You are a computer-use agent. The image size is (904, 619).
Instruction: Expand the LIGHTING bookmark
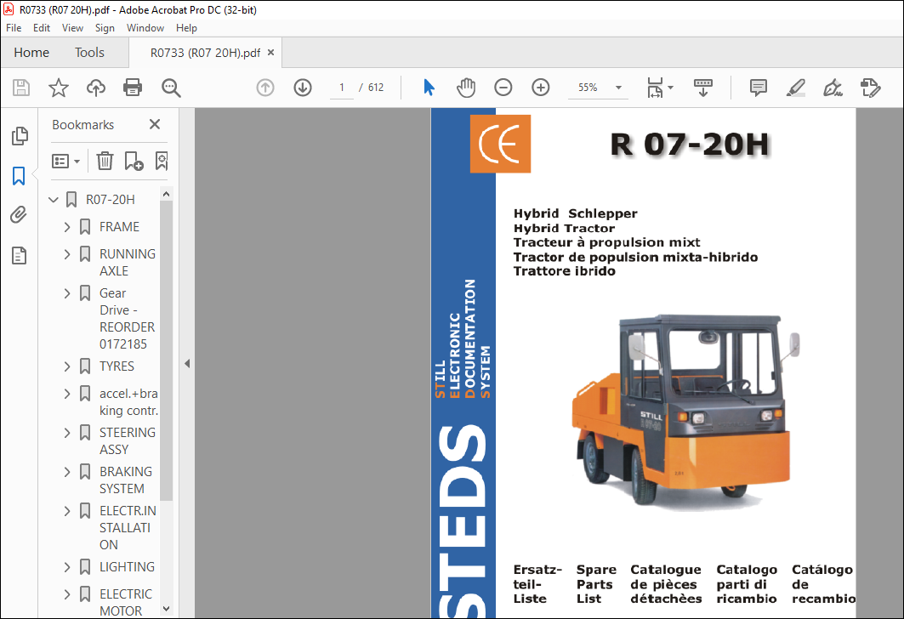pos(67,567)
